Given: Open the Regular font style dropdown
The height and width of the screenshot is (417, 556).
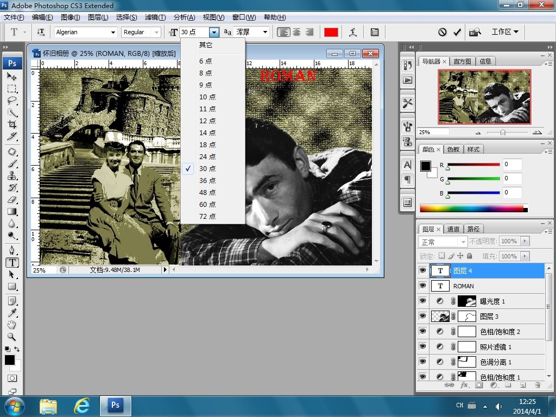Looking at the screenshot, I should click(156, 32).
